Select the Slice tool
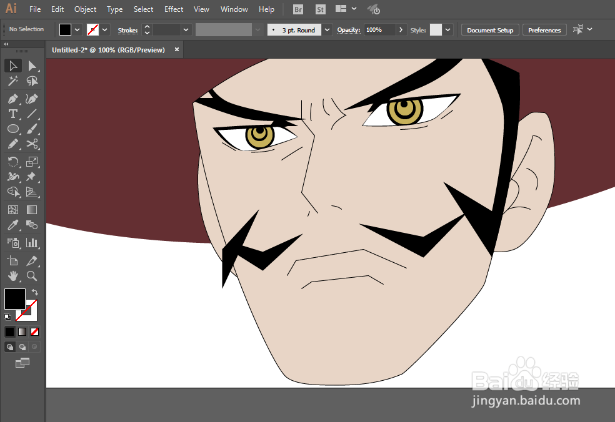Screen dimensions: 615x422 (x=32, y=260)
